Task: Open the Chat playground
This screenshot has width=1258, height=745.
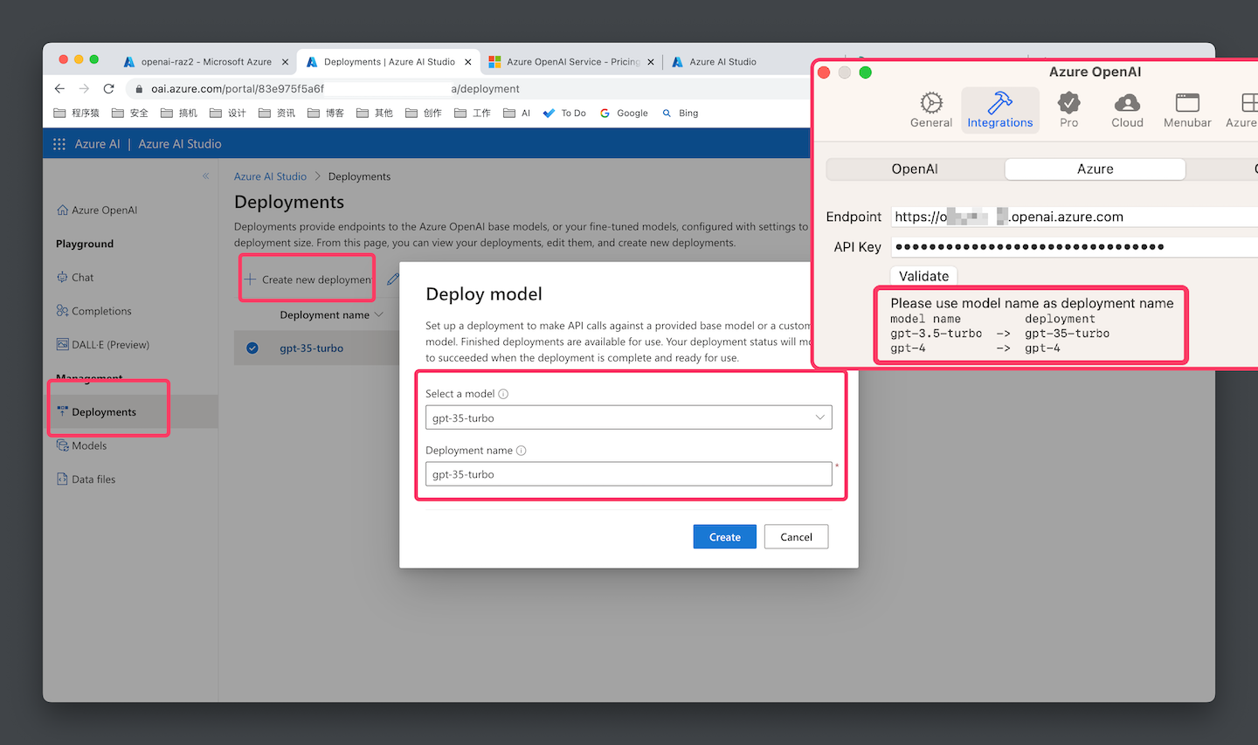Action: 75,278
